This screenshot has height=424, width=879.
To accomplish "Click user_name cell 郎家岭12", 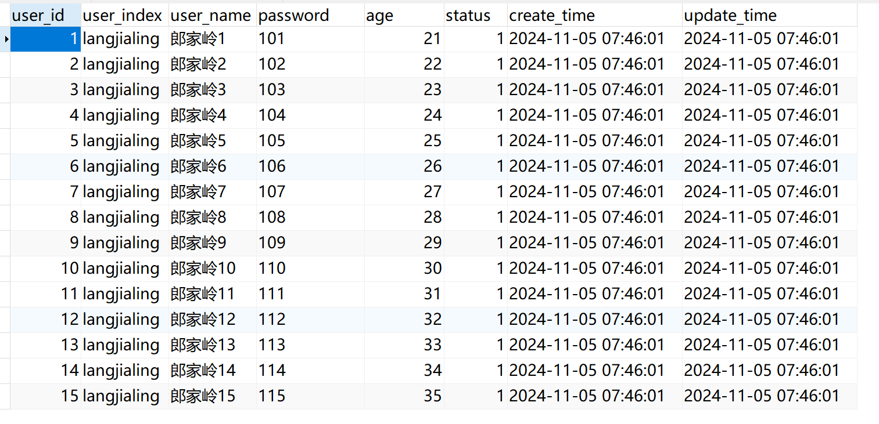I will [213, 320].
